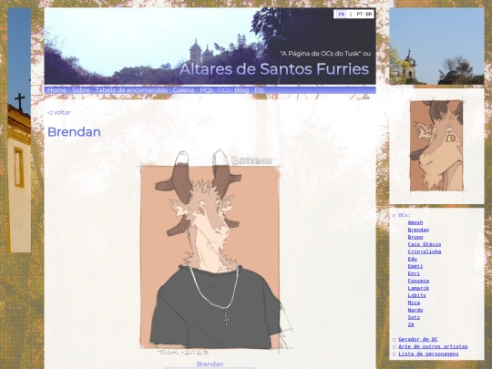Open the Edu character page
This screenshot has width=492, height=369.
(413, 259)
